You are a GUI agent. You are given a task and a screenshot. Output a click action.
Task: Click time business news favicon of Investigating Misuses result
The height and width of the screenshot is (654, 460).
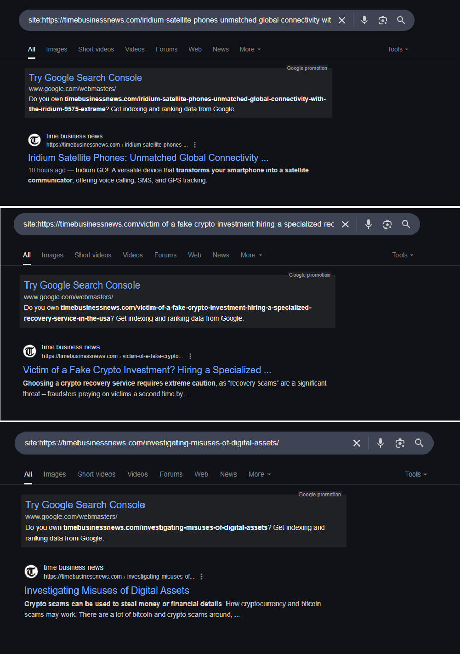[x=31, y=572]
